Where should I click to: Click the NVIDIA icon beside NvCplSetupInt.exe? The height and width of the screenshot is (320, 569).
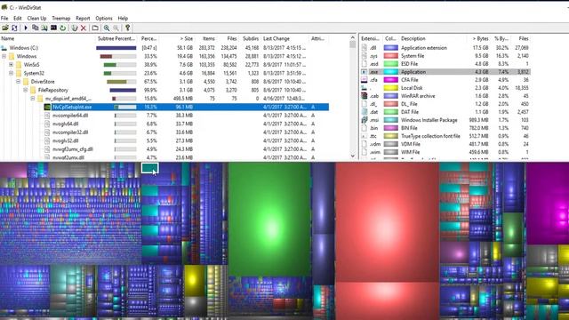click(47, 107)
